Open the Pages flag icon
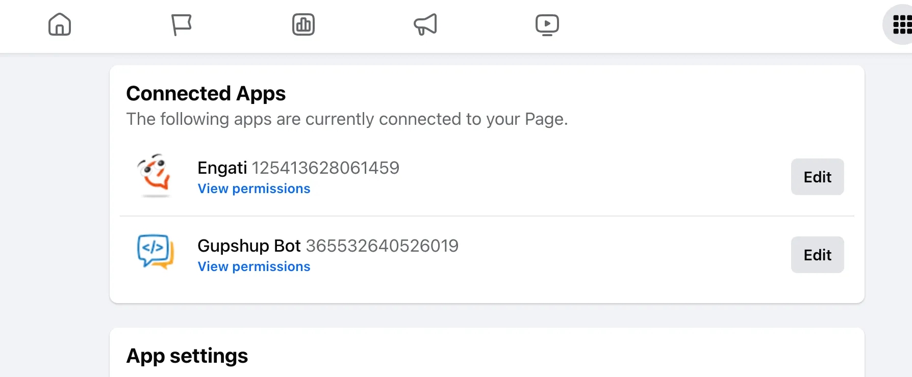Screen dimensions: 912x377 (x=181, y=24)
